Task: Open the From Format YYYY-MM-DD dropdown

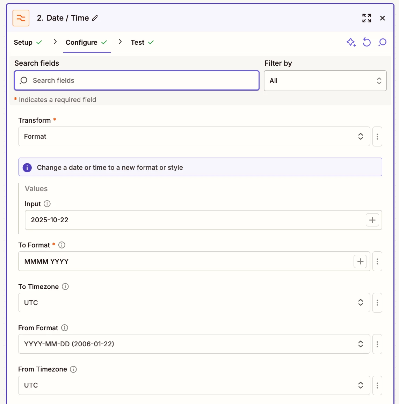Action: [194, 344]
